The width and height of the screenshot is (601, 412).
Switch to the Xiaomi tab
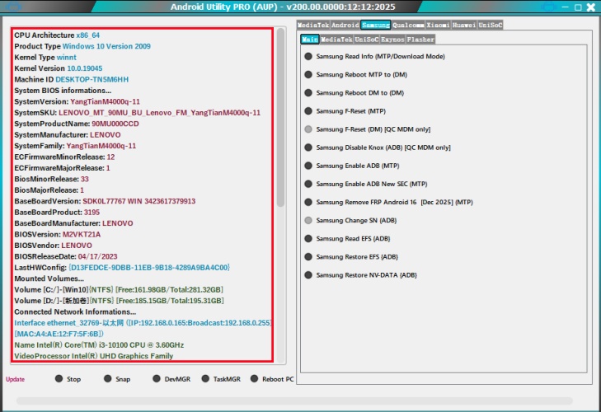pyautogui.click(x=438, y=25)
